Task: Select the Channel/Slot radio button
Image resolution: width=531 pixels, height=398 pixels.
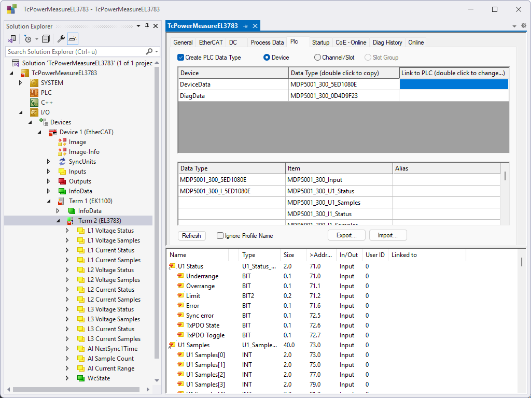Action: pos(317,57)
